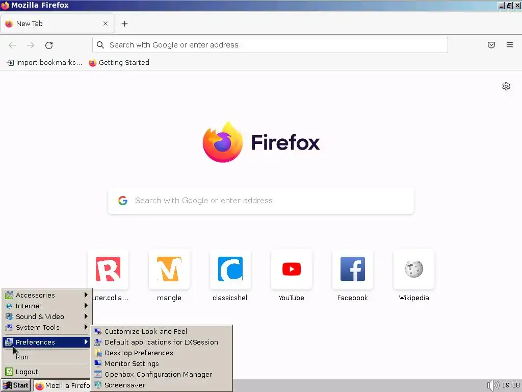Click Mozilla Firefox taskbar button
Screen dimensions: 522x392
coord(62,385)
